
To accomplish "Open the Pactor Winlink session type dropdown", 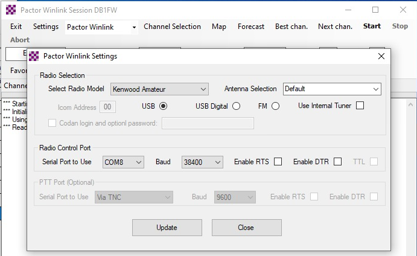I will [101, 27].
